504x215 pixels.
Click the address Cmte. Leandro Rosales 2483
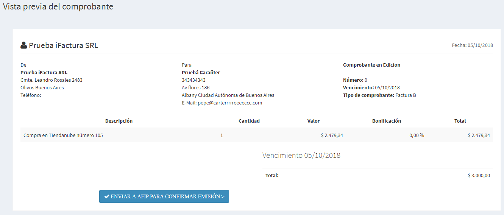click(x=51, y=80)
